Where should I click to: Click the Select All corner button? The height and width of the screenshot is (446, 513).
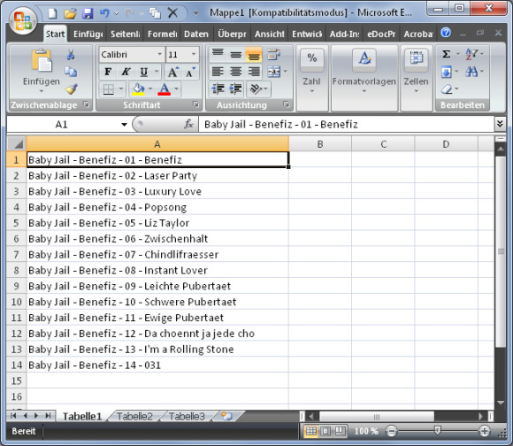point(16,144)
